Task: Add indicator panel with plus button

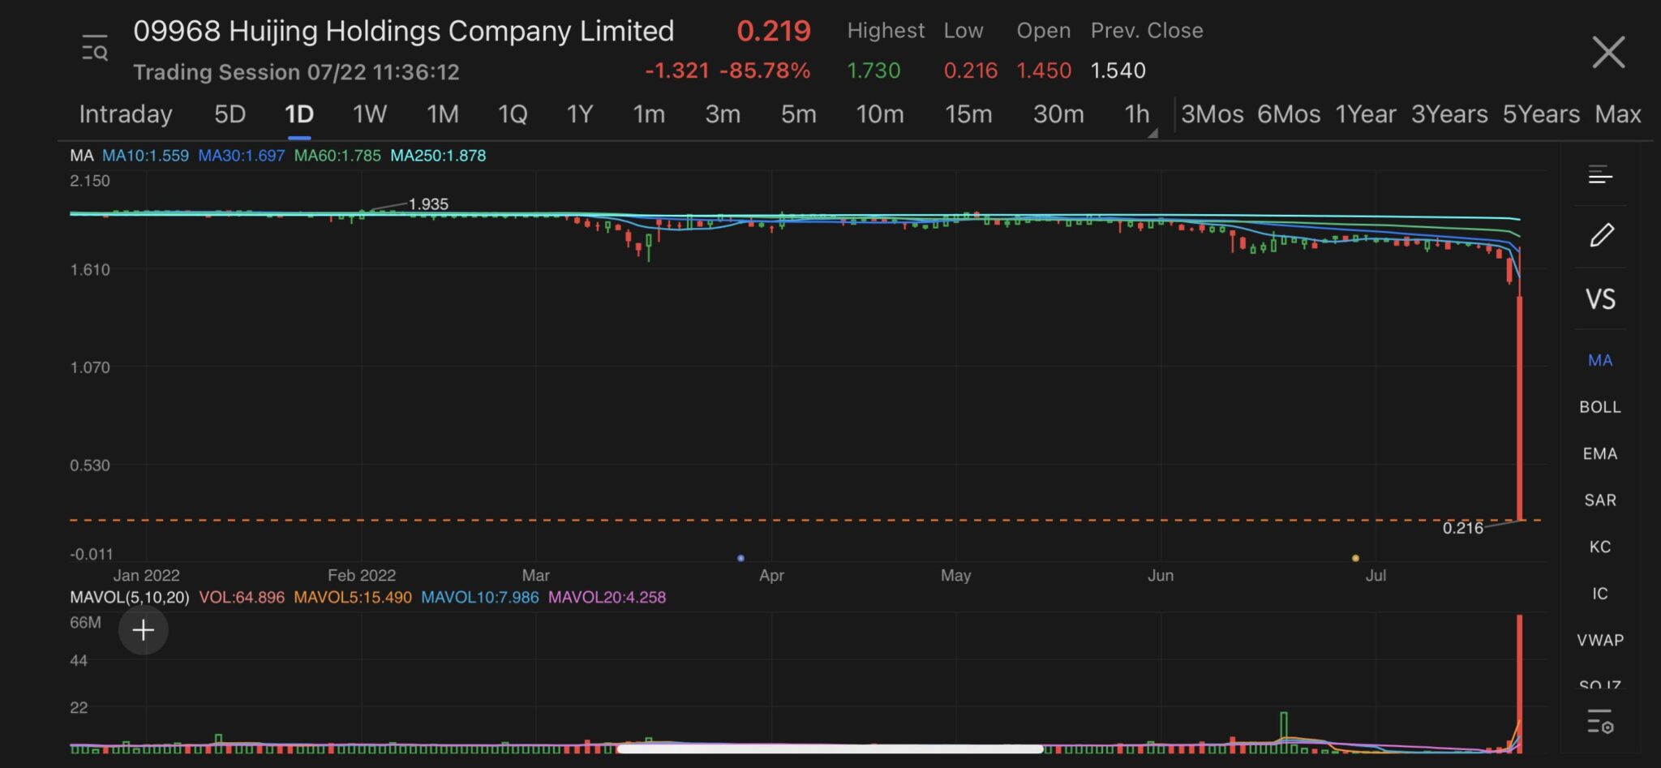Action: pos(144,630)
